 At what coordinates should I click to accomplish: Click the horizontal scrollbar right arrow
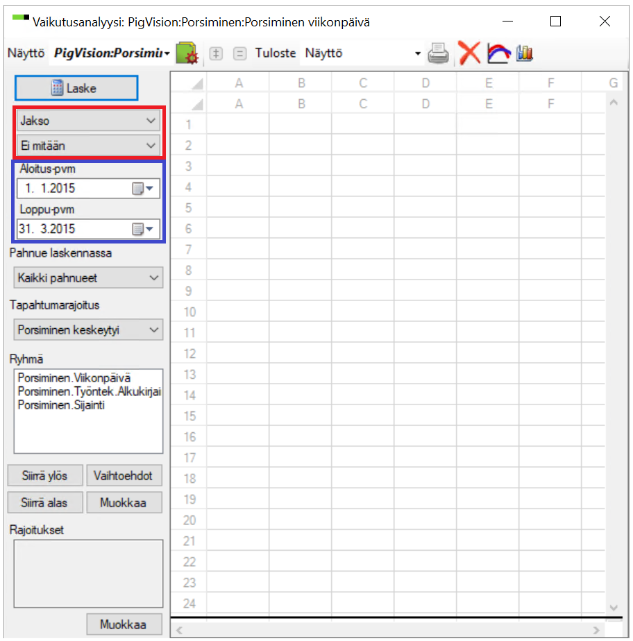click(x=597, y=630)
